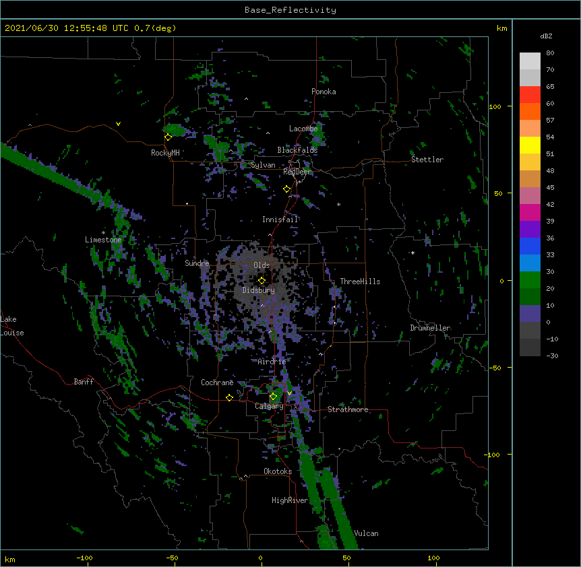The height and width of the screenshot is (567, 581).
Task: Select the Lake Louise label
Action: 12,326
